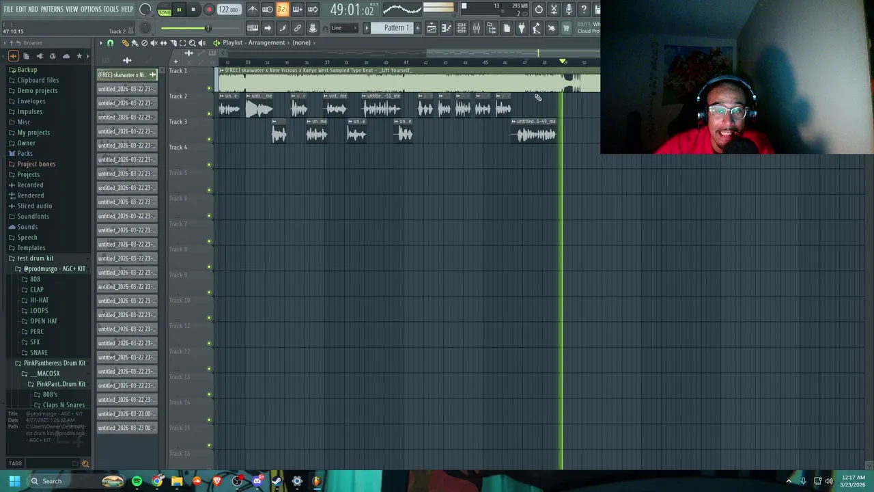Click the plus button next to Pattern 1
Viewport: 874px width, 492px height.
click(x=417, y=28)
